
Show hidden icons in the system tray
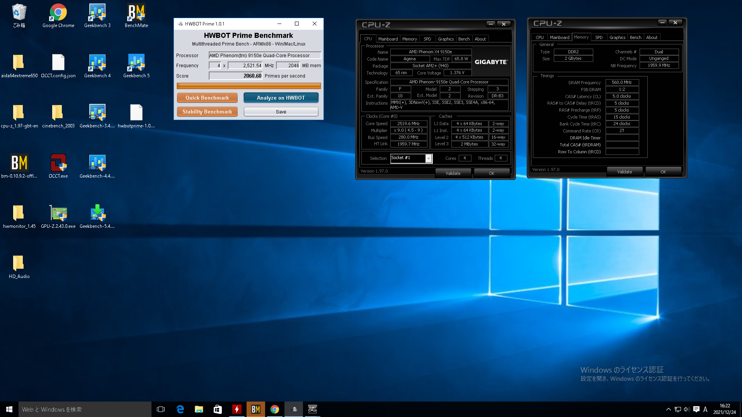[668, 409]
